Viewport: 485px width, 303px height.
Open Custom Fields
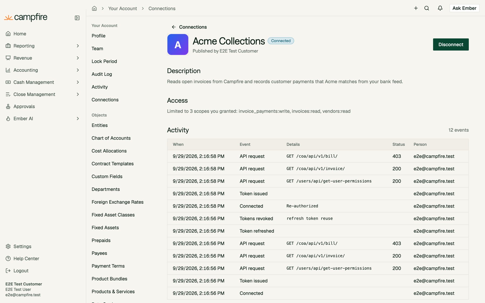pos(107,176)
